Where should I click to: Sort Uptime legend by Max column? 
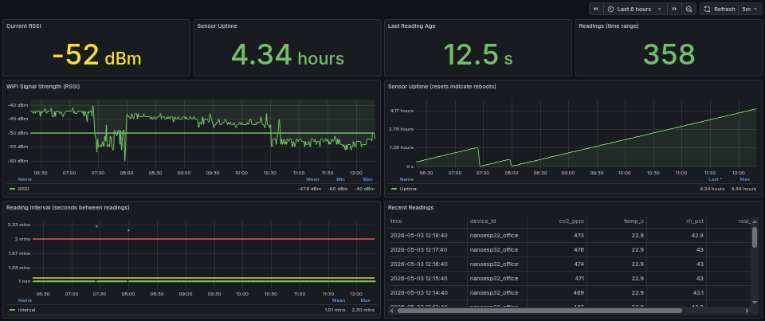tap(745, 179)
